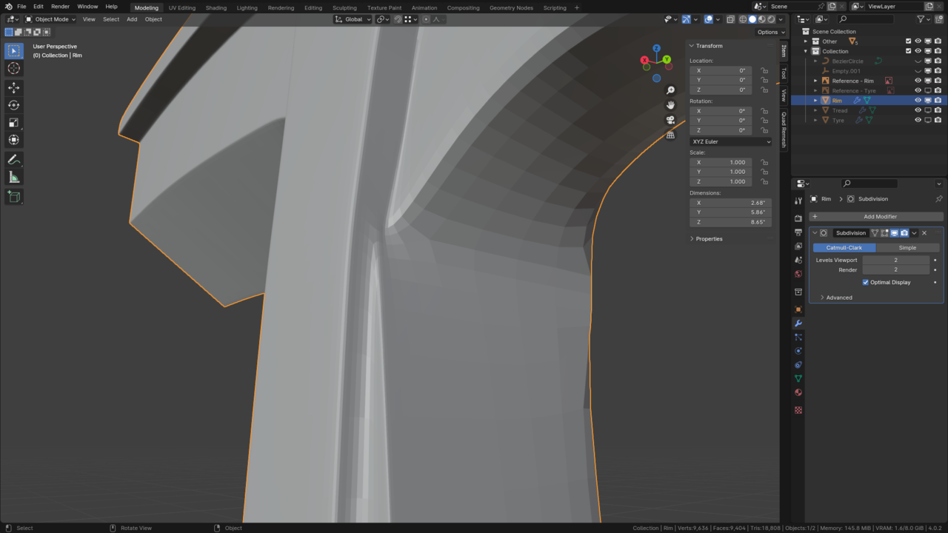Select the Move tool in the toolbar
The height and width of the screenshot is (533, 948).
point(14,87)
